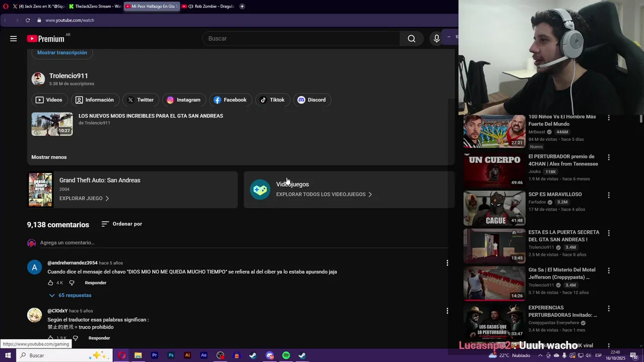Image resolution: width=644 pixels, height=362 pixels.
Task: Select Mi Peor Hallazgo En Gta tab
Action: [x=151, y=6]
